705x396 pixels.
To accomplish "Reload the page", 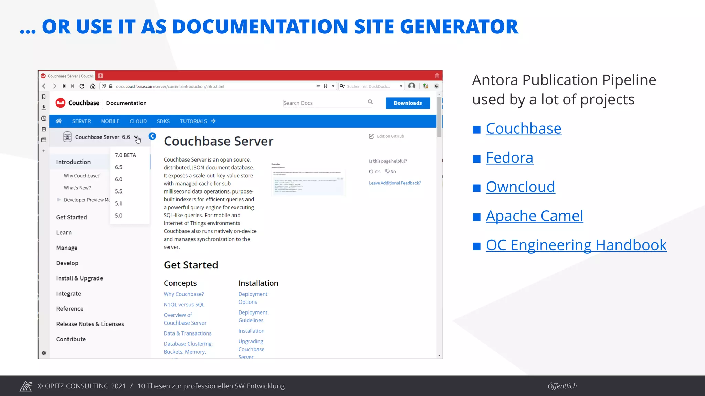I will pos(82,86).
